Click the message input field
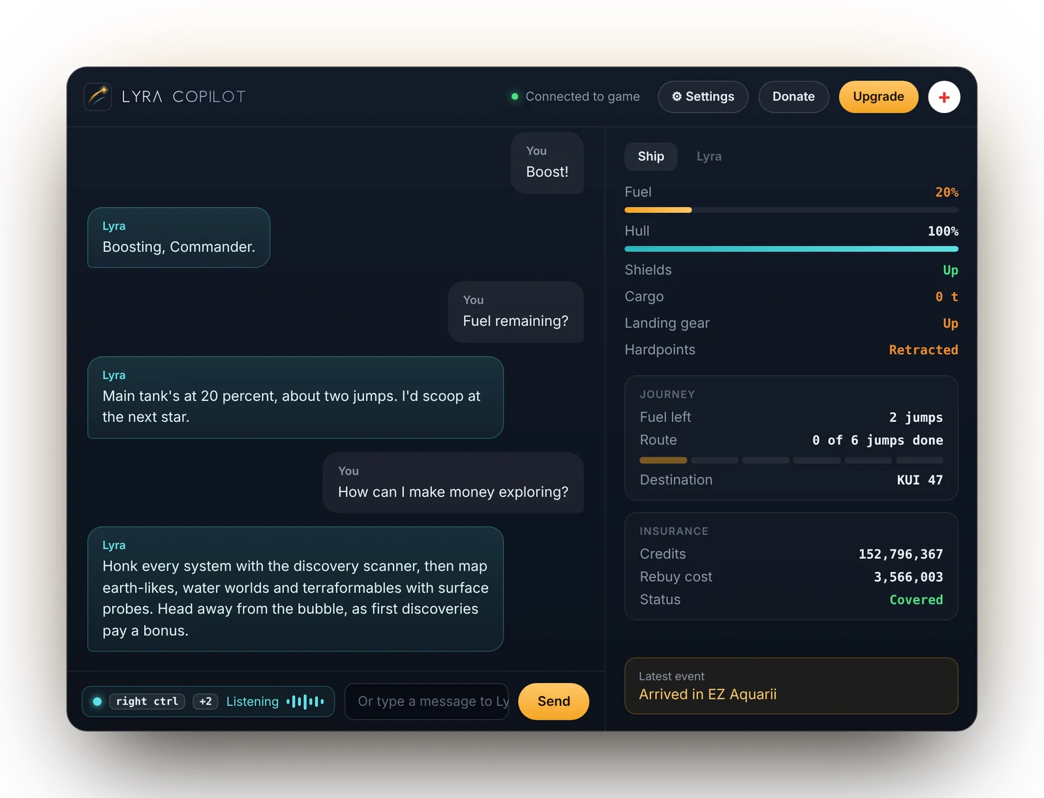The height and width of the screenshot is (798, 1044). point(426,701)
